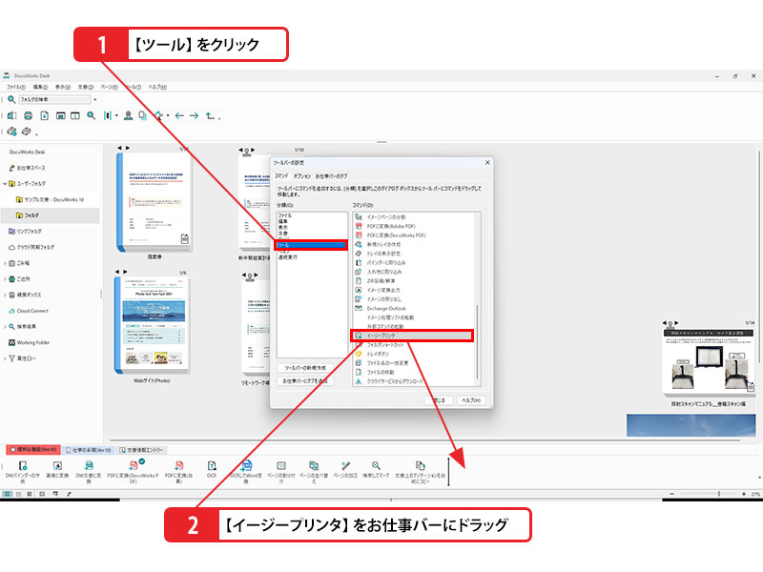Switch to 仕事の手順(Ver.10) task bar tab
This screenshot has width=763, height=572.
pos(89,450)
